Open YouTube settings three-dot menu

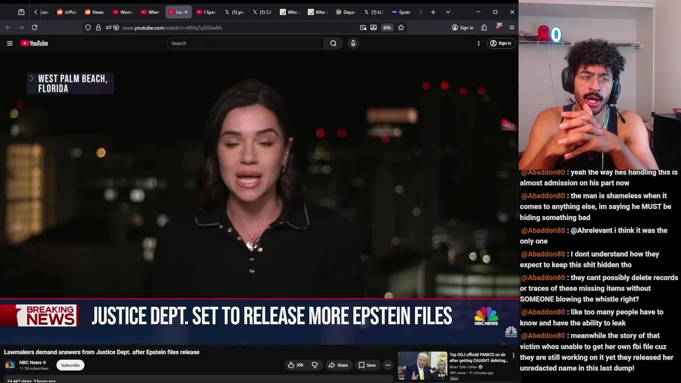pyautogui.click(x=478, y=43)
